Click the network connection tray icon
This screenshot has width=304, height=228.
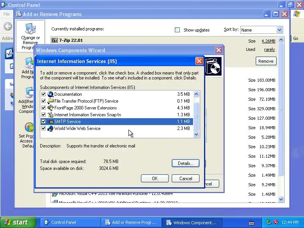pyautogui.click(x=269, y=222)
